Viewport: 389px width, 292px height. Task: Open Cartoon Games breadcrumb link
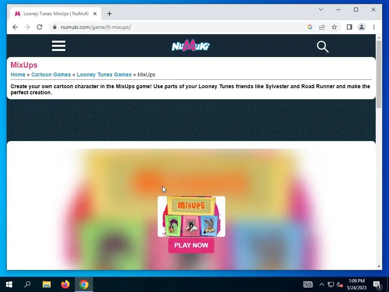51,75
